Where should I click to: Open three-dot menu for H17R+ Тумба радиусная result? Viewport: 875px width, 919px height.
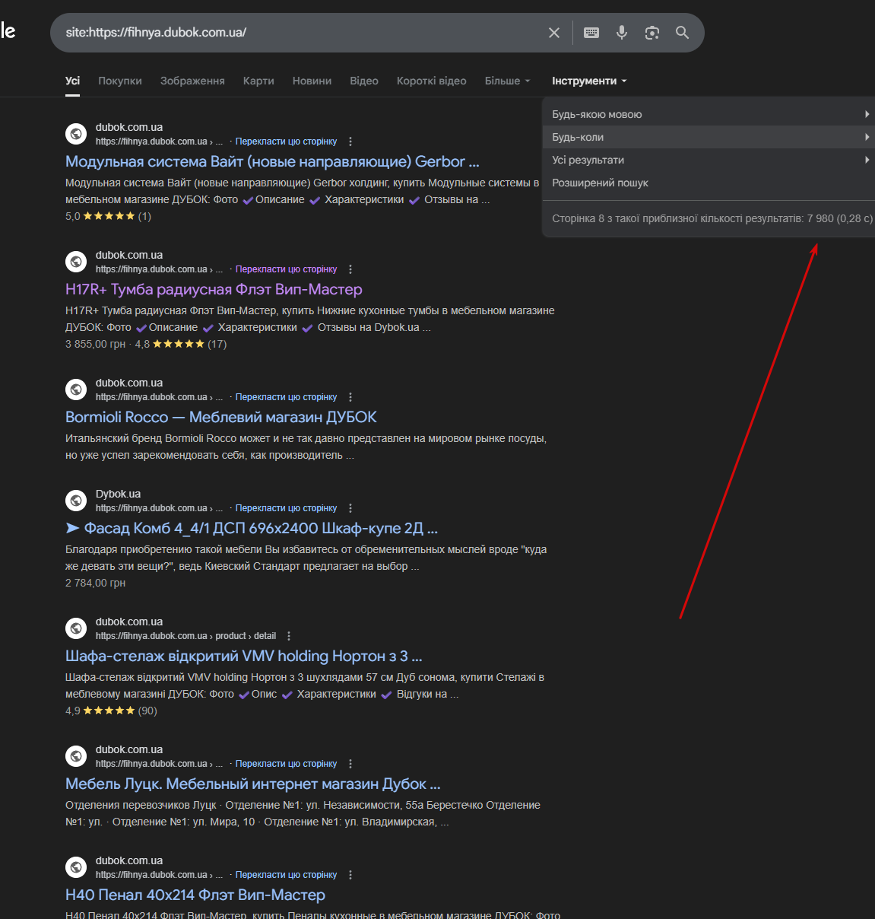[350, 269]
